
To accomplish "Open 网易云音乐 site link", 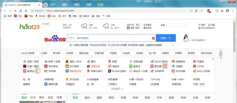I will (x=95, y=71).
